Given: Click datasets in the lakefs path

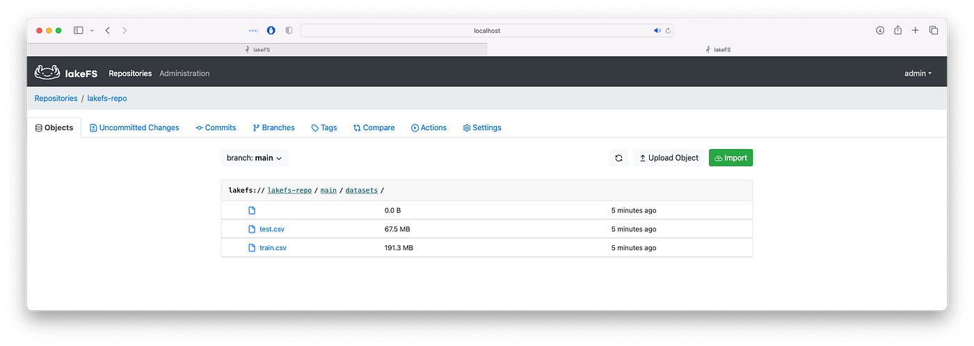Looking at the screenshot, I should pos(362,190).
